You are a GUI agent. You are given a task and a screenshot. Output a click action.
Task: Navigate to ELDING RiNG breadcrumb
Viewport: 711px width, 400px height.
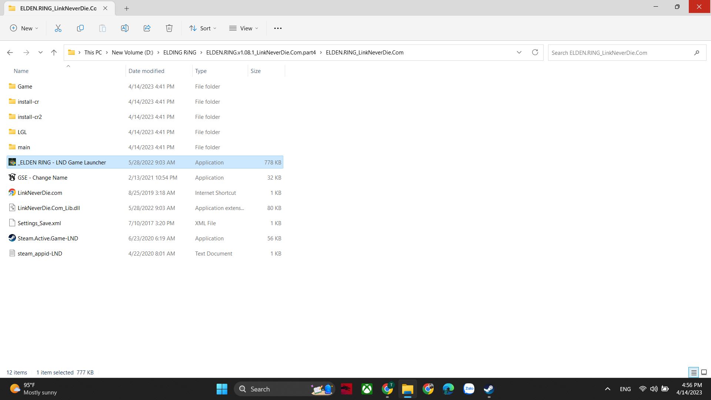180,53
